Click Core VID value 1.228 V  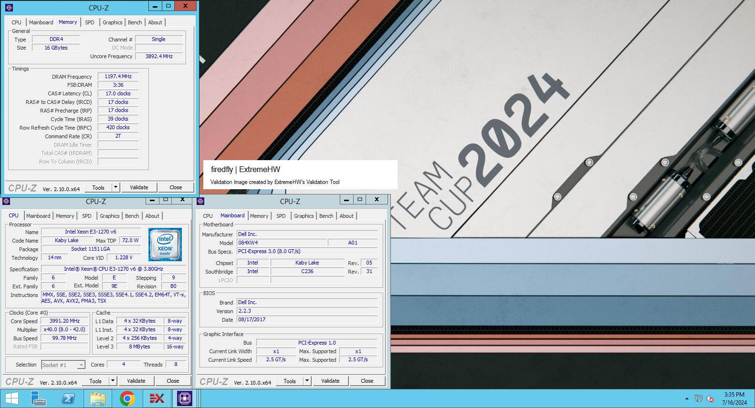[124, 257]
